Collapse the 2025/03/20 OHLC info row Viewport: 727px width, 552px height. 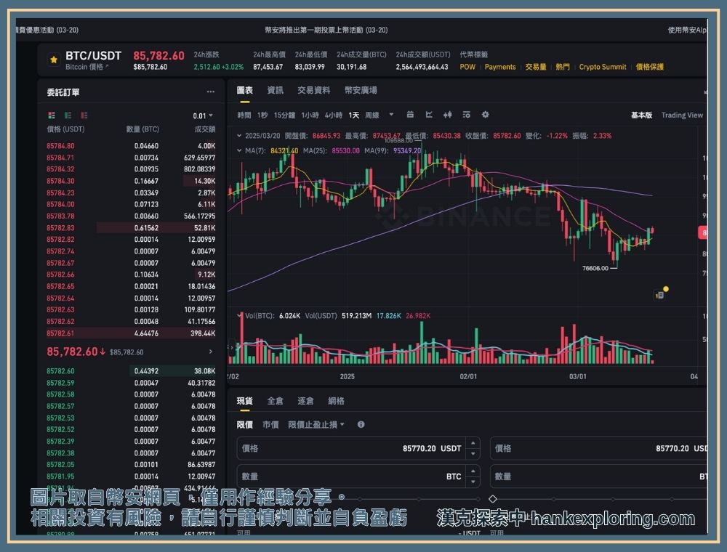coord(238,136)
